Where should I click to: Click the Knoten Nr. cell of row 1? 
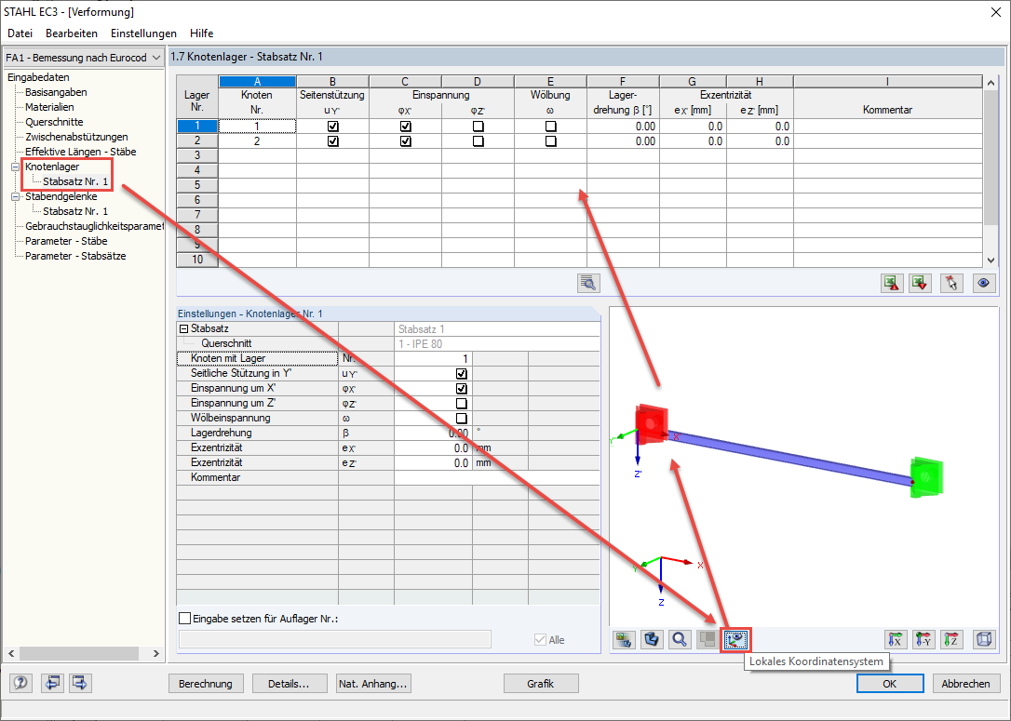(257, 127)
